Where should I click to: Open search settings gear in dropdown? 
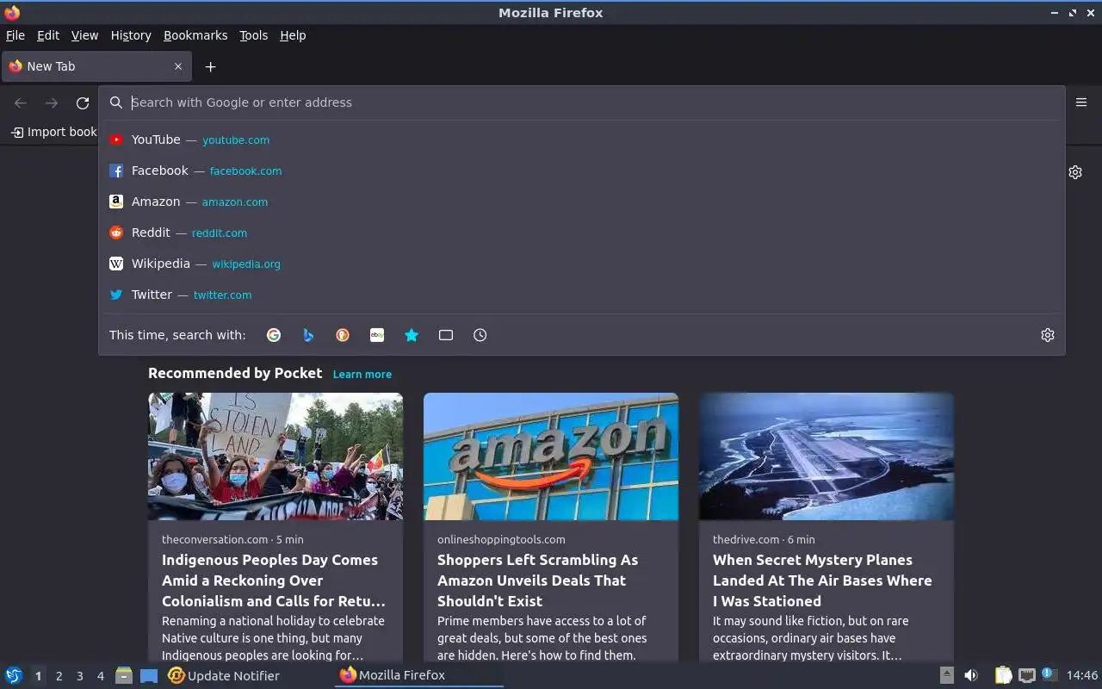tap(1048, 335)
